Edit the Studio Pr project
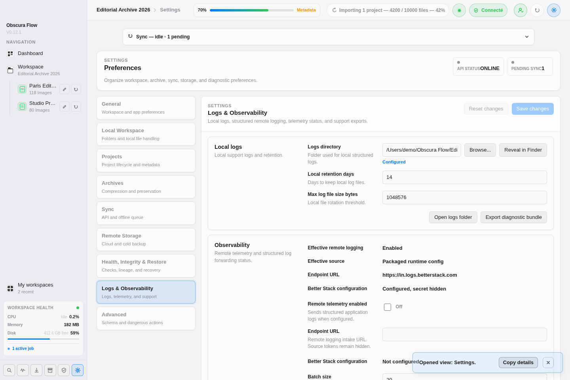This screenshot has height=380, width=570. (x=65, y=106)
